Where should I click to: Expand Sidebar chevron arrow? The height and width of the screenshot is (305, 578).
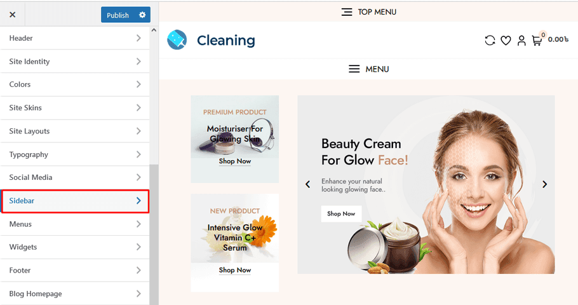[138, 201]
